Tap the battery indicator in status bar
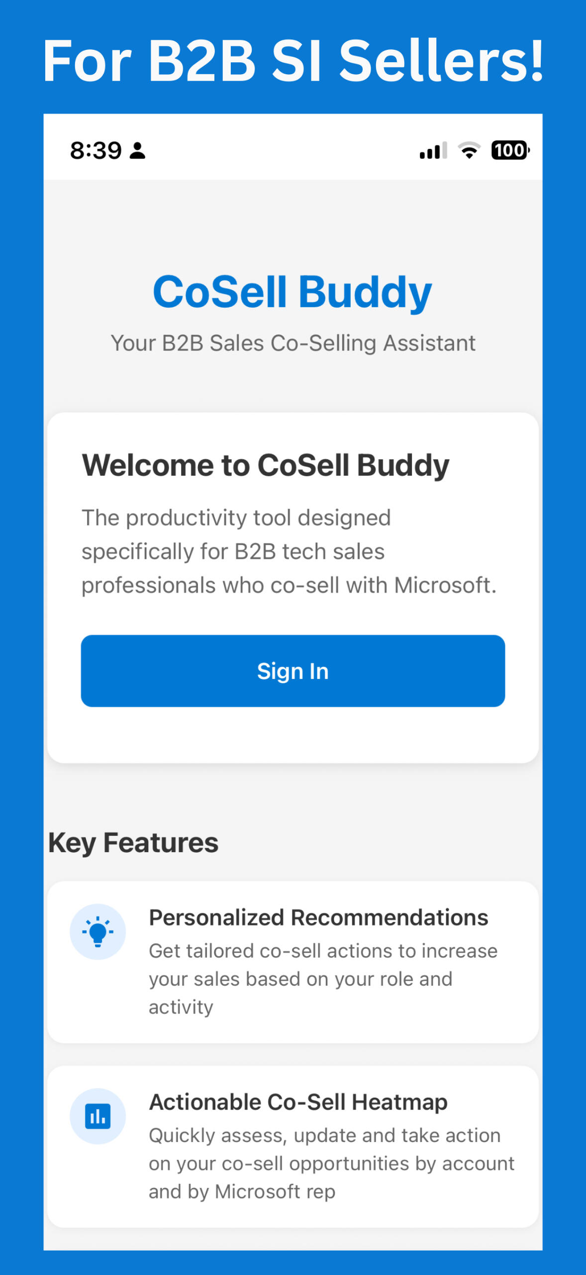 (x=510, y=150)
